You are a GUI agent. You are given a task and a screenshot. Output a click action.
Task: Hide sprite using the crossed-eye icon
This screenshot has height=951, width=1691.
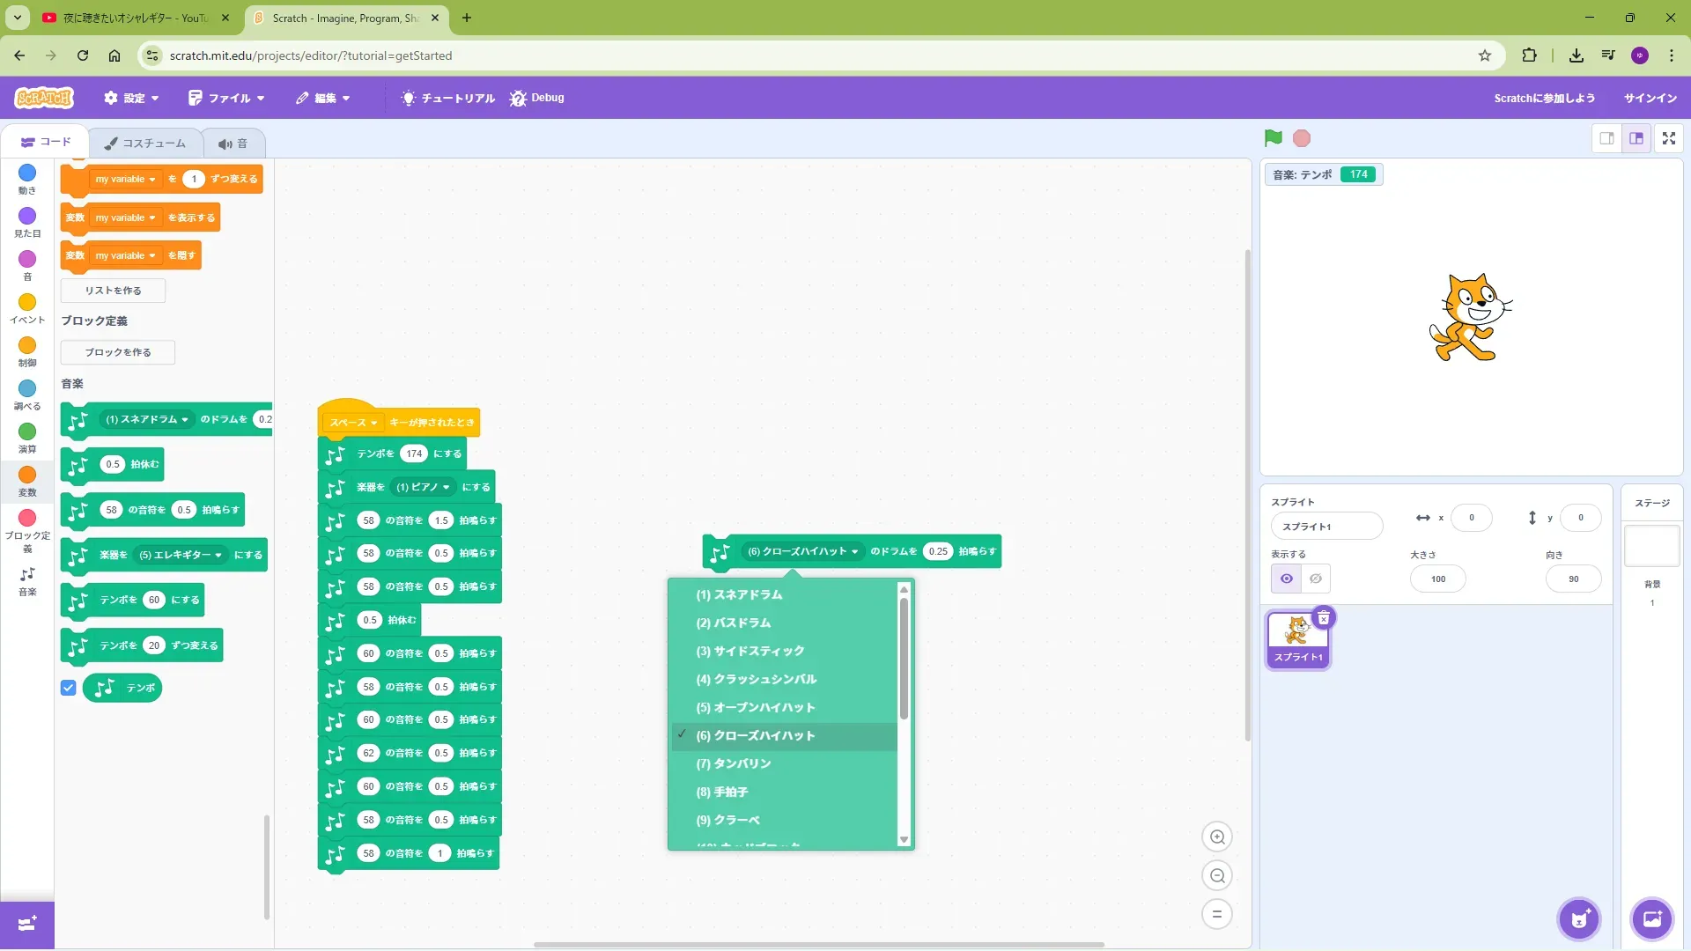1316,579
